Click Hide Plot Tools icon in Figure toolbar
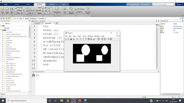The width and height of the screenshot is (184, 103). (108, 39)
